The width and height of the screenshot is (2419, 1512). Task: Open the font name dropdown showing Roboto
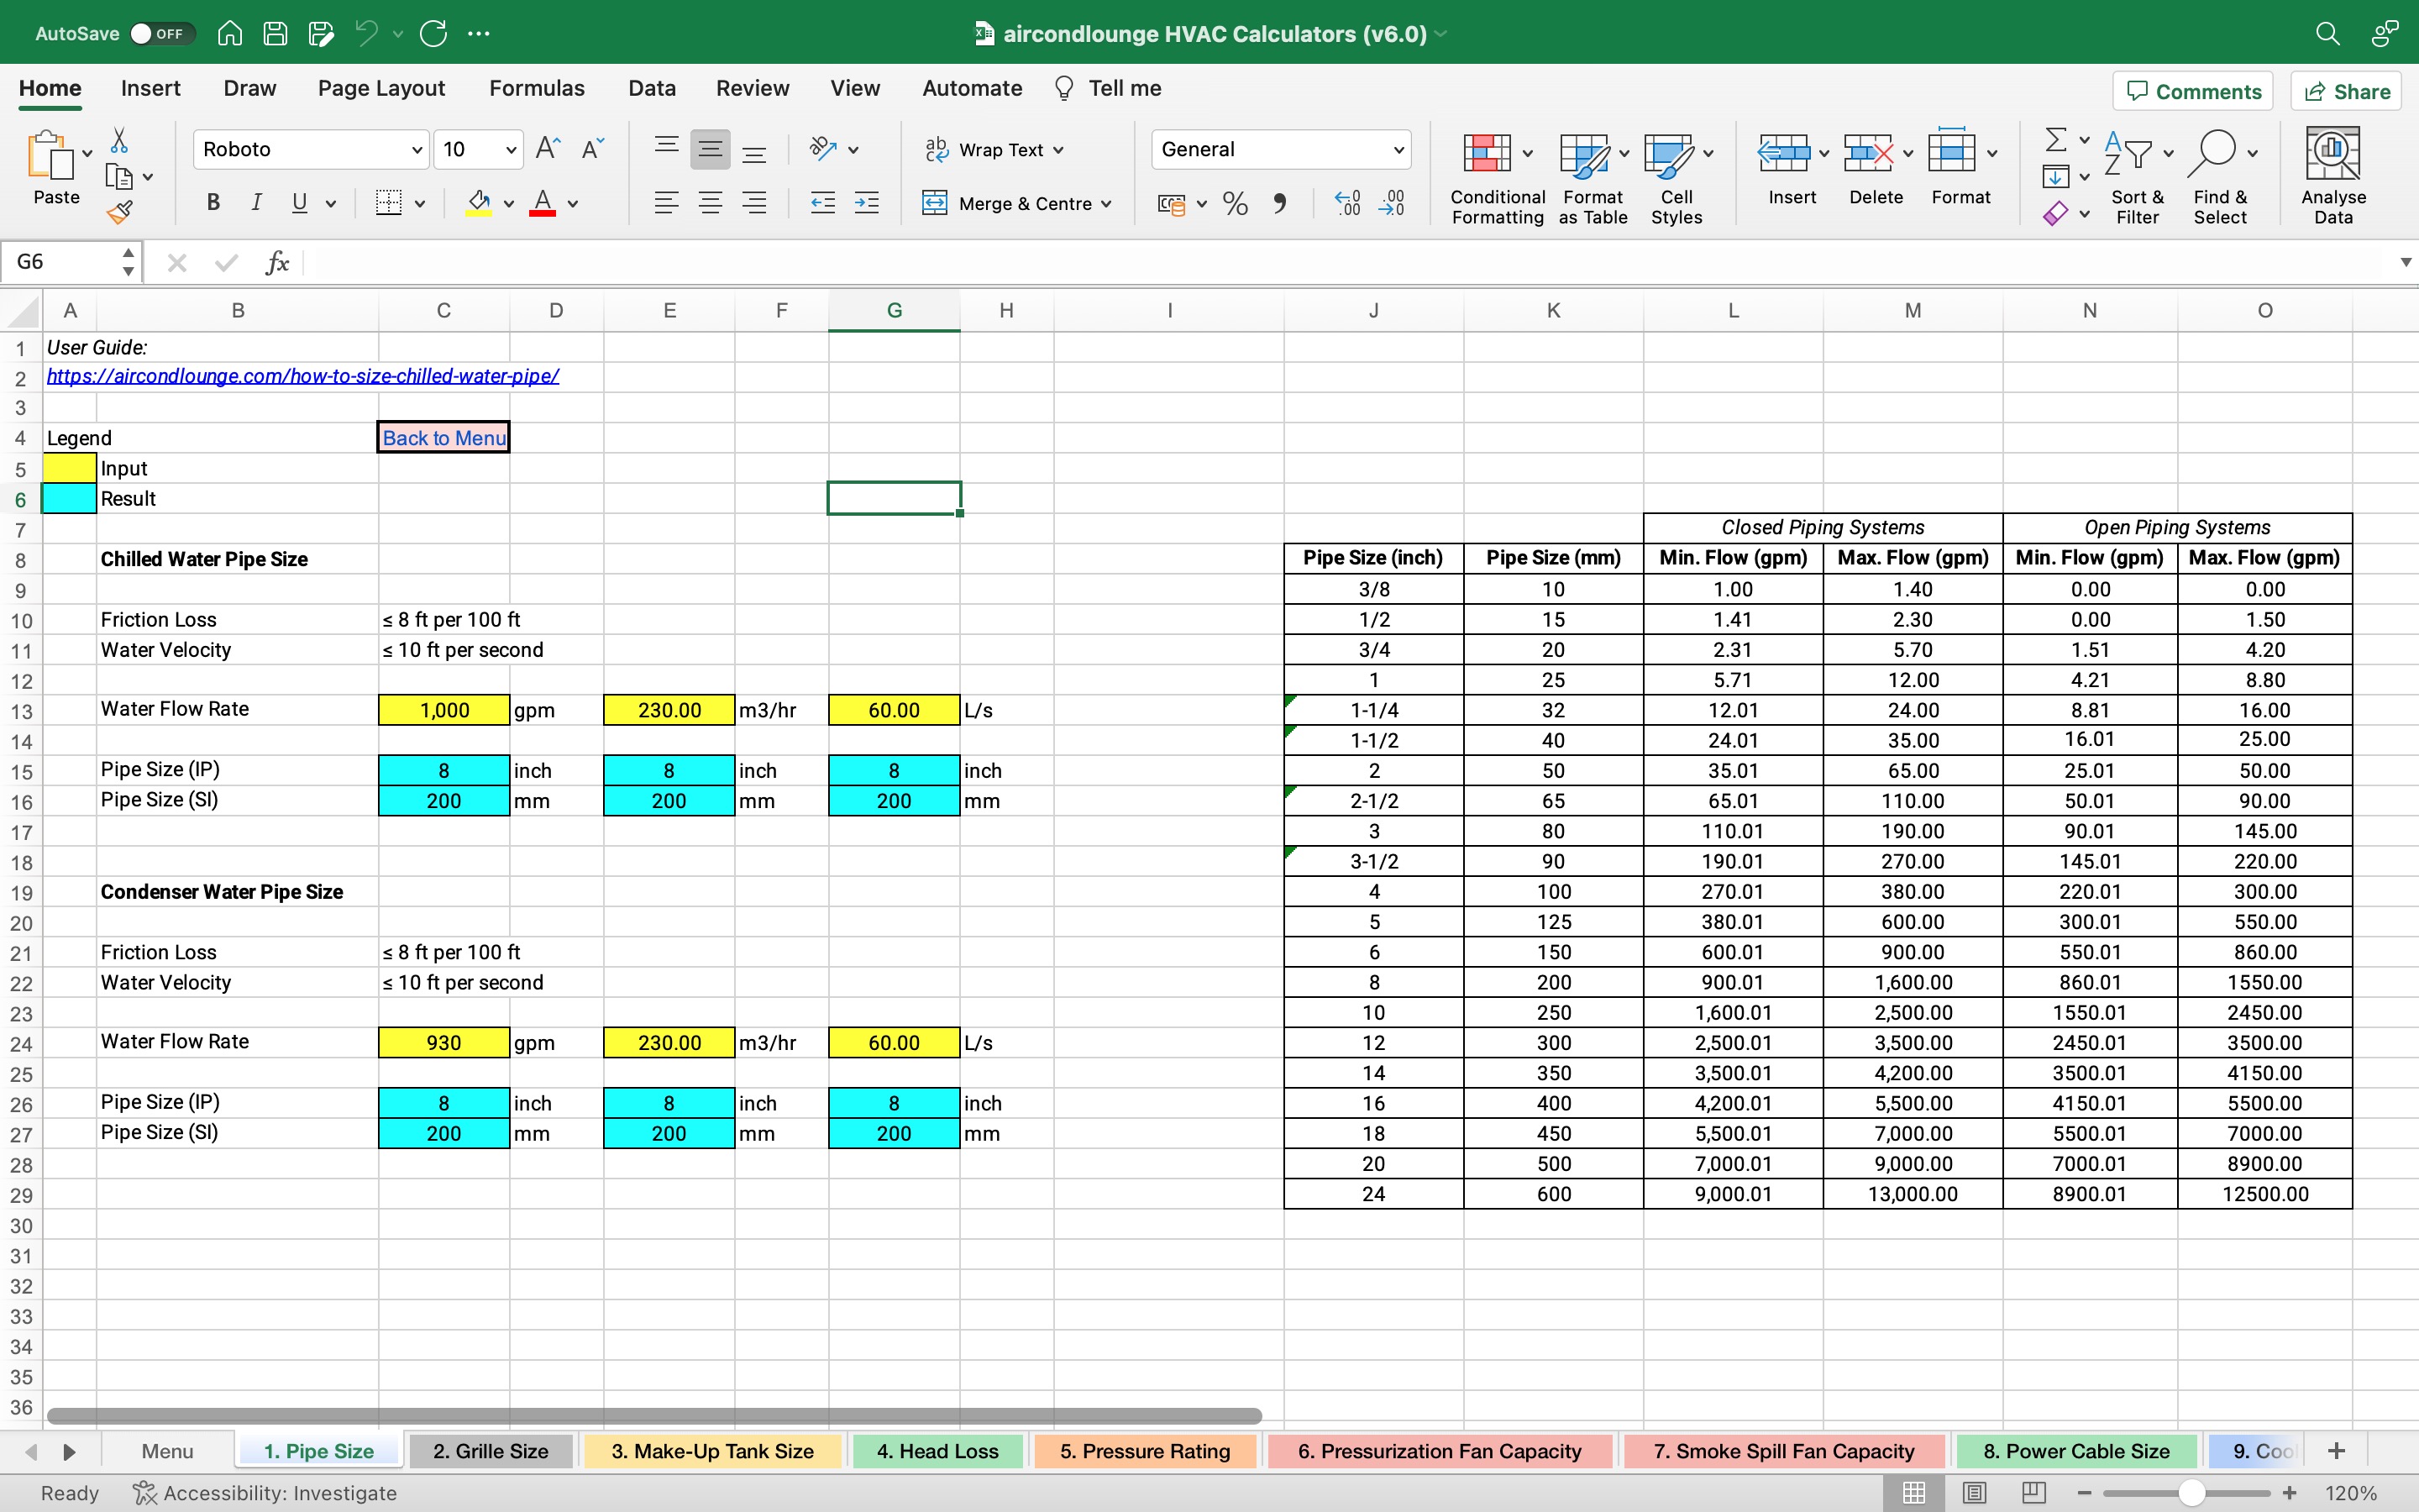(417, 150)
